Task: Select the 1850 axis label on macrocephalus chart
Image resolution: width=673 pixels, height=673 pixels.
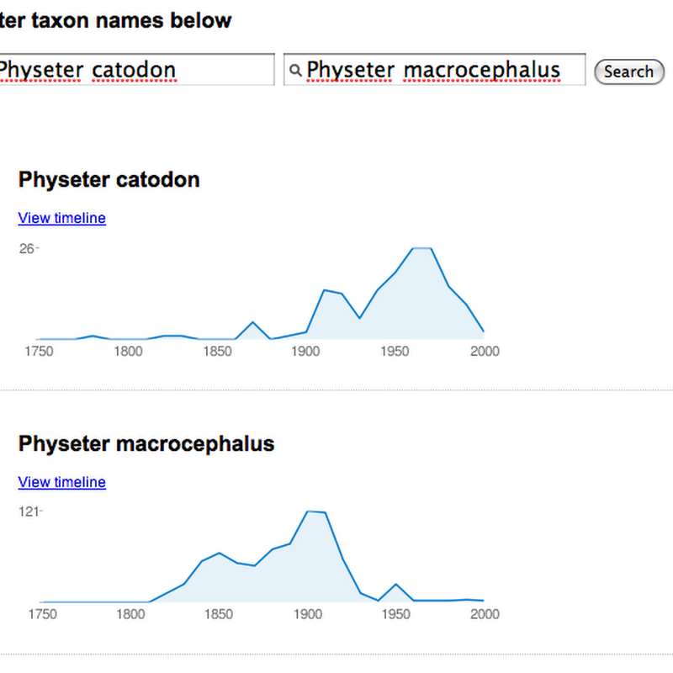Action: click(x=219, y=614)
